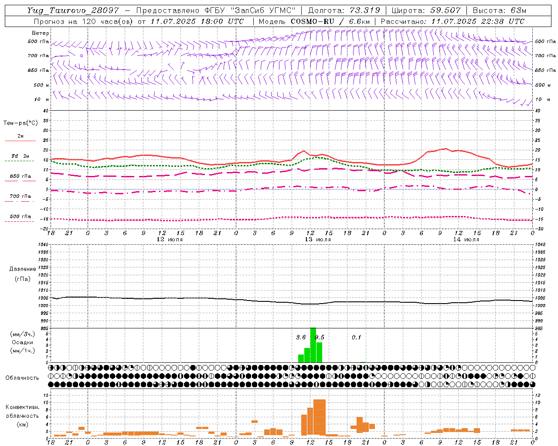Click the 850 гПа temperature legend entry
The width and height of the screenshot is (558, 446).
pyautogui.click(x=20, y=176)
